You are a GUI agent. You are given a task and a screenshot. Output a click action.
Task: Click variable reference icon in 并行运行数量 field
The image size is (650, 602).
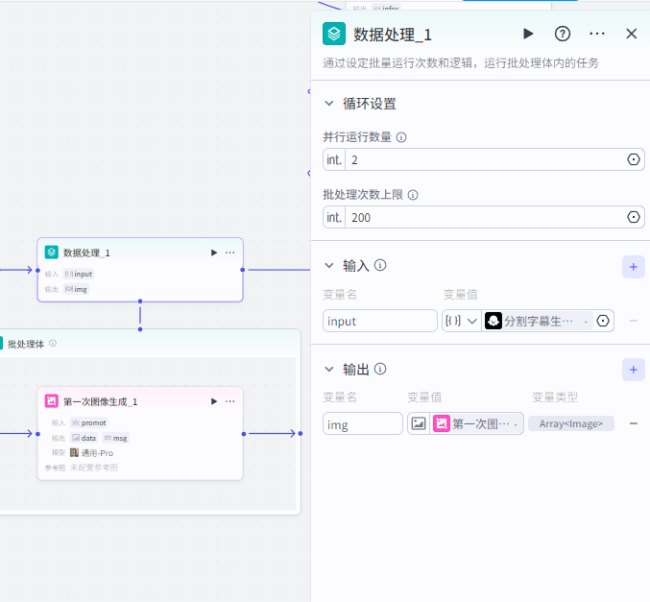[633, 159]
